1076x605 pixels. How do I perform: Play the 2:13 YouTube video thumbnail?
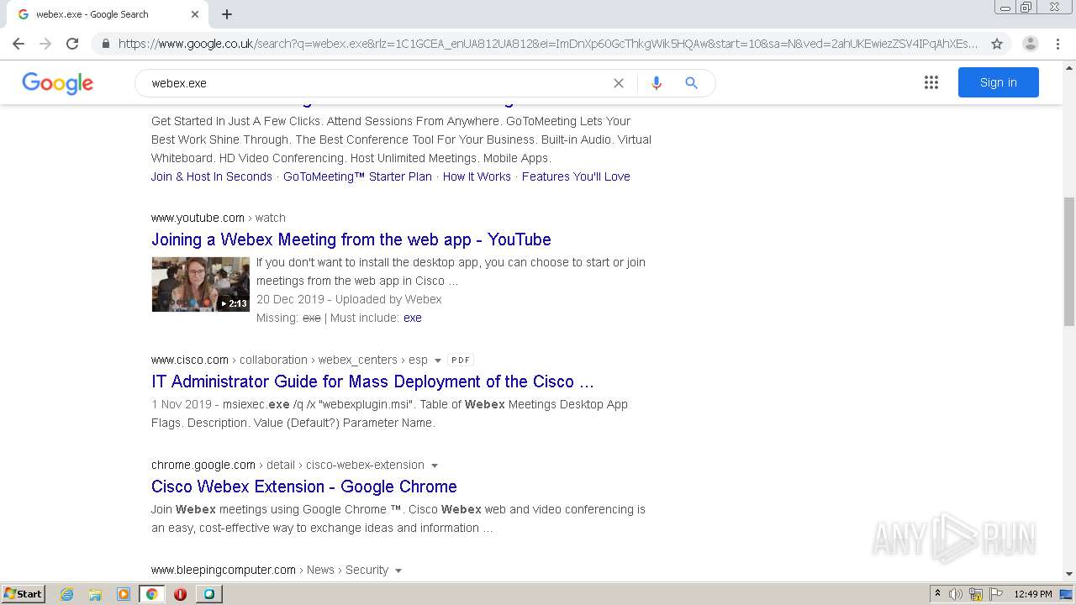pos(200,284)
